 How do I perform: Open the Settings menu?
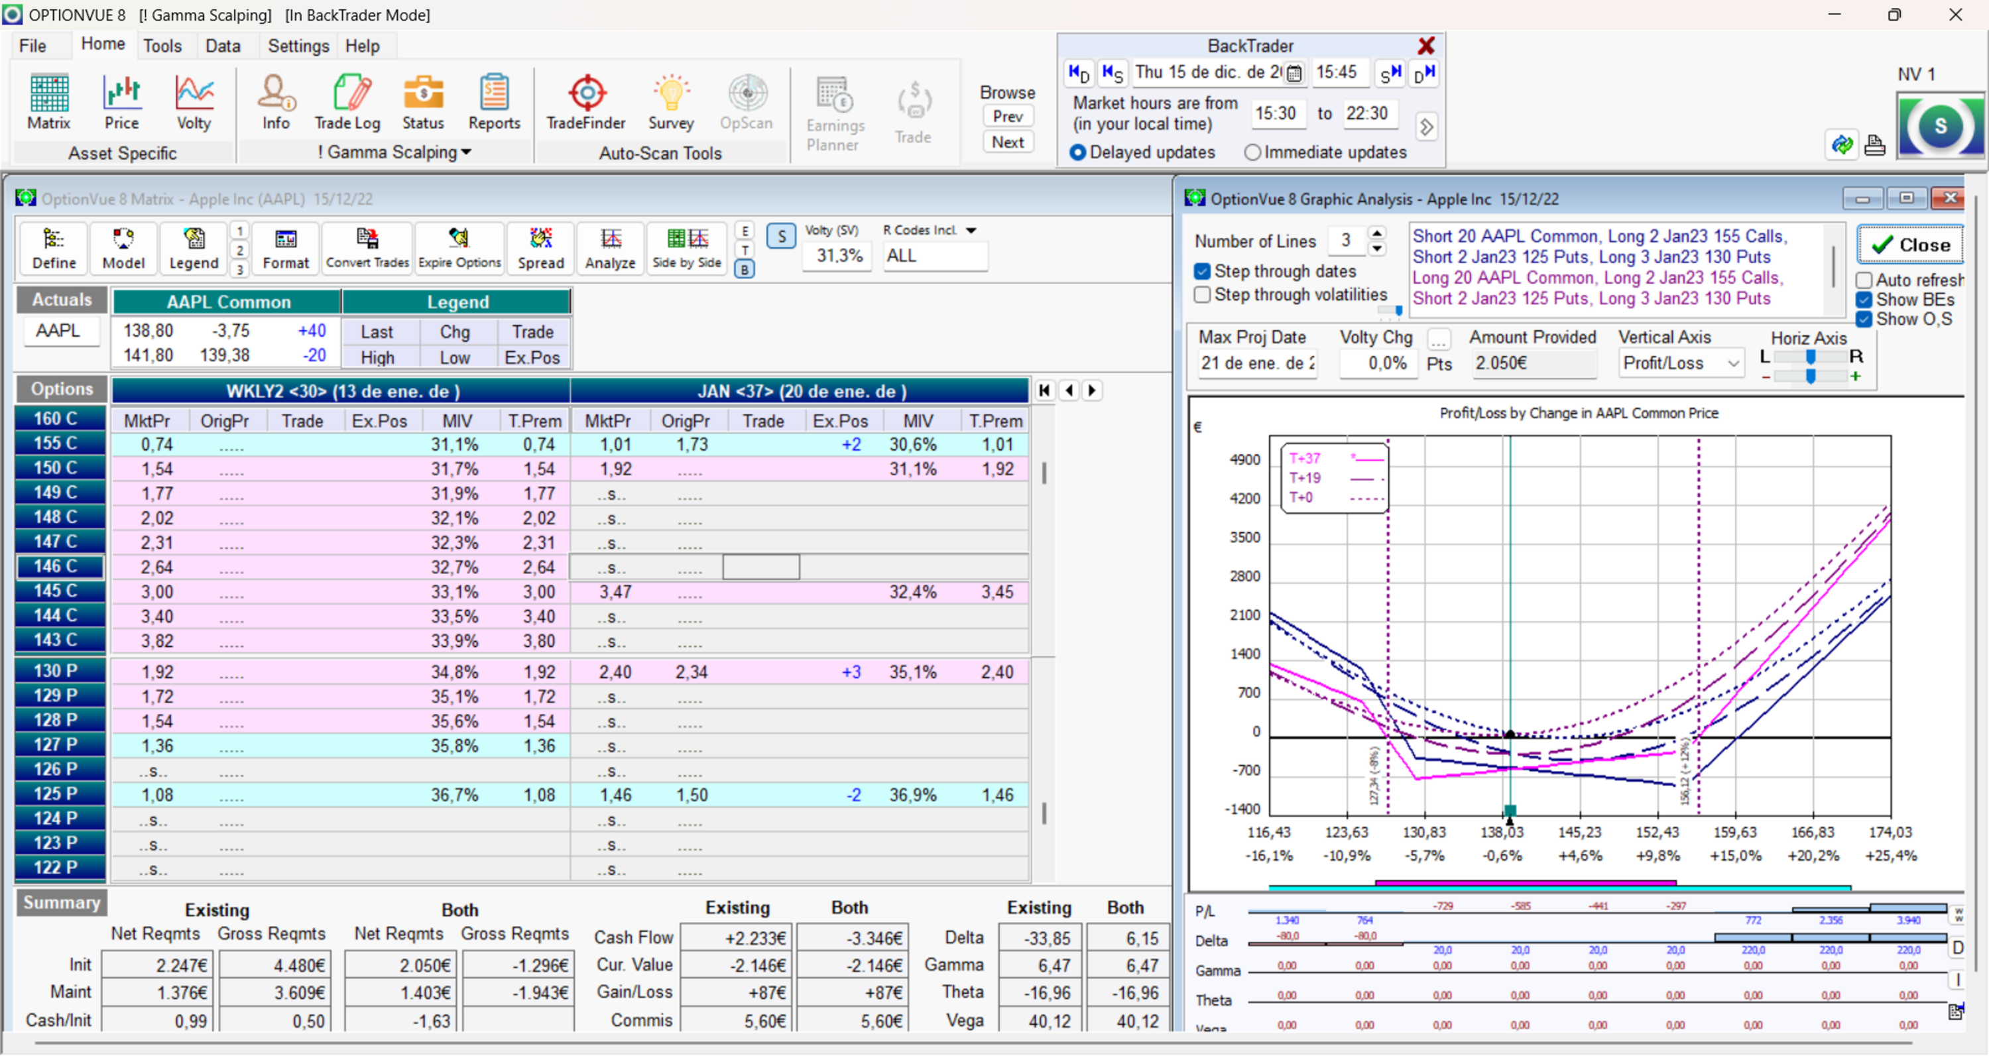pyautogui.click(x=298, y=46)
